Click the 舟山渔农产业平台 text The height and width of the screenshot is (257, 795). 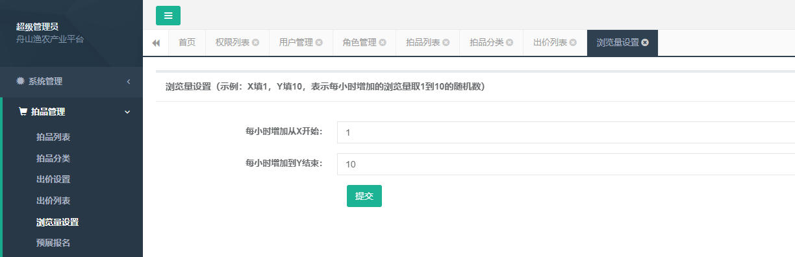tap(50, 39)
